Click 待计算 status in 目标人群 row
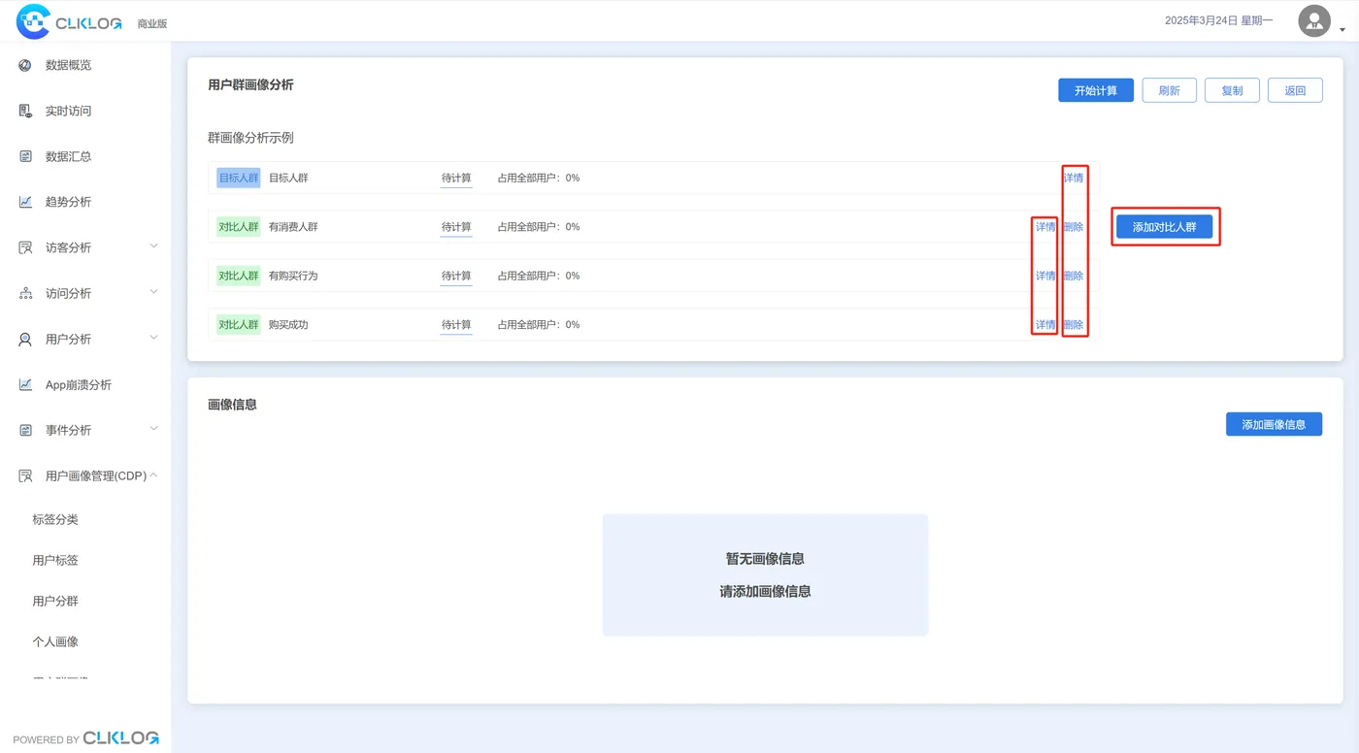This screenshot has width=1359, height=753. tap(456, 178)
